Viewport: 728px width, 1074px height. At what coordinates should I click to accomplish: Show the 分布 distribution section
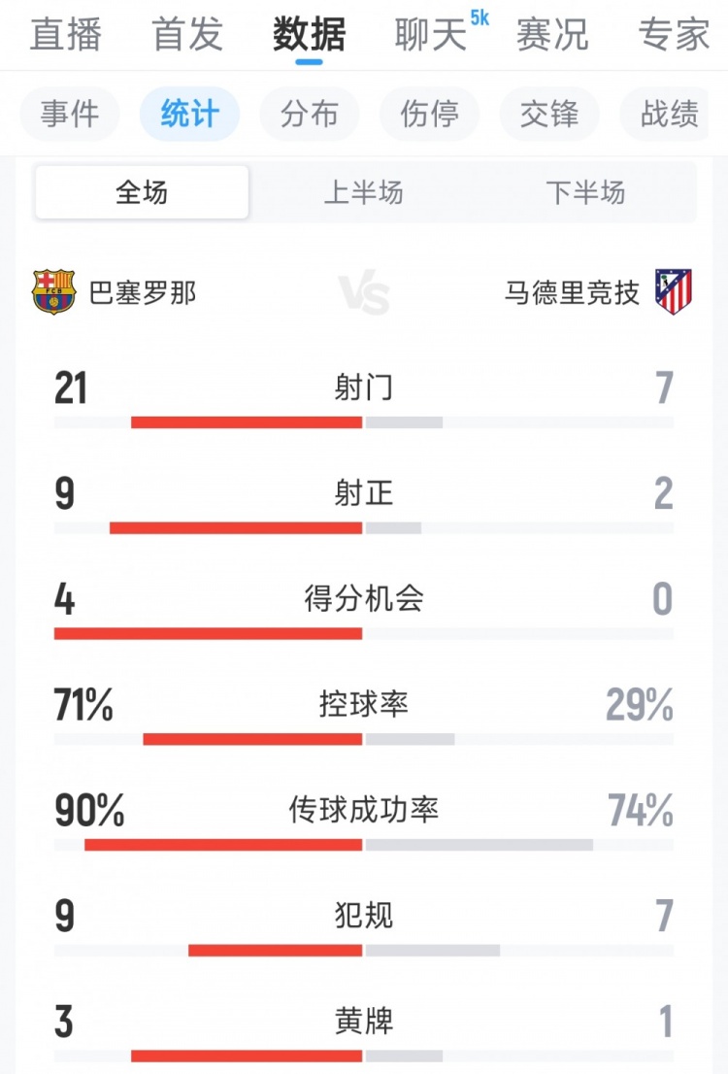point(310,115)
